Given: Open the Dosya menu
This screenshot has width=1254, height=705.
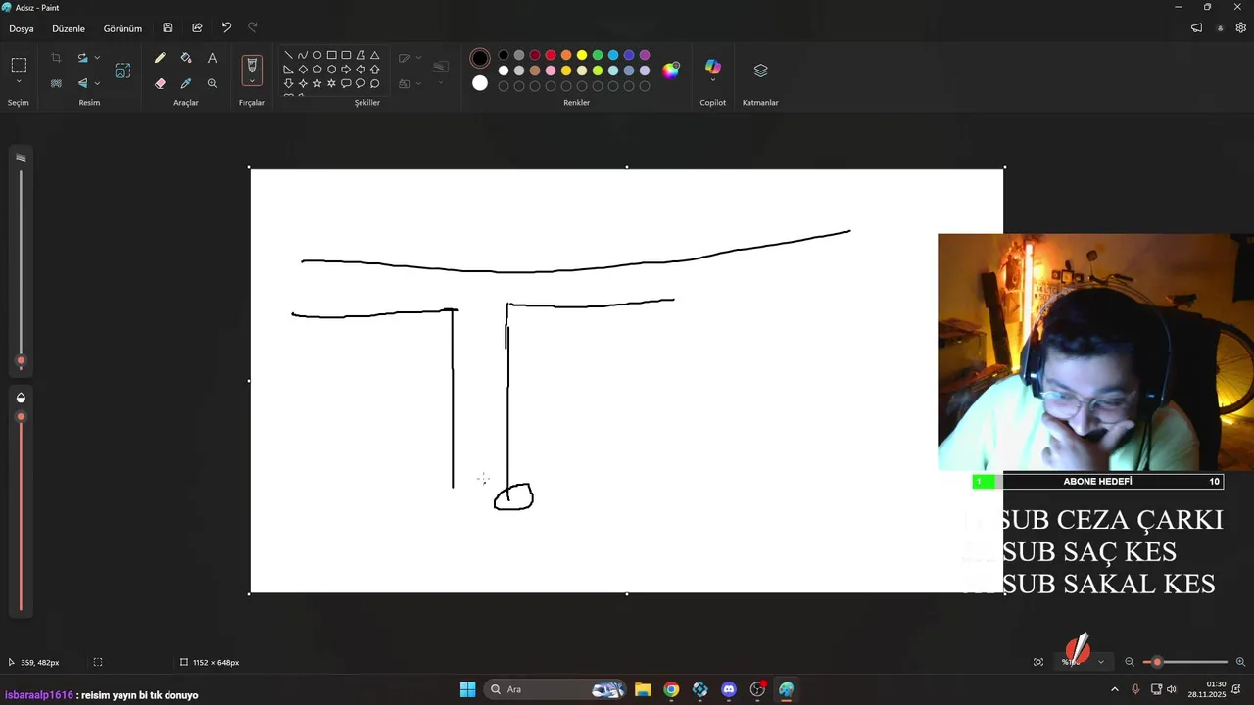Looking at the screenshot, I should pos(22,28).
